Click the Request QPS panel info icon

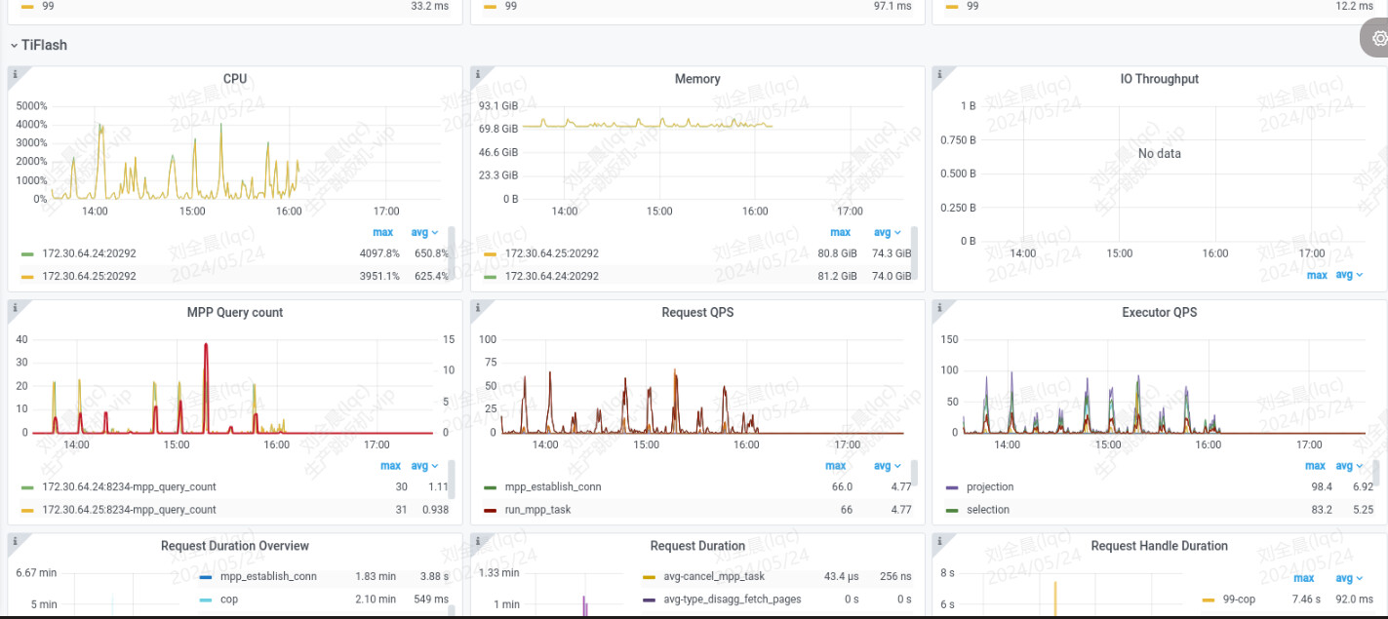[477, 307]
